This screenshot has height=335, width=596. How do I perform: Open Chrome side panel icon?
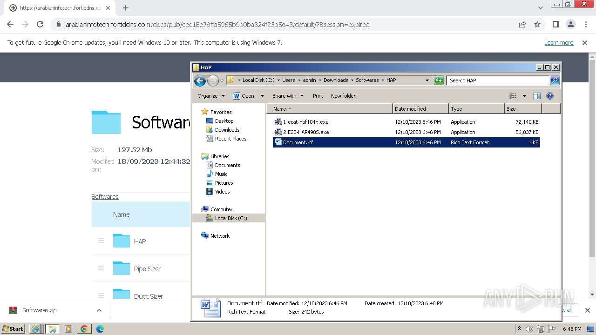(x=555, y=25)
